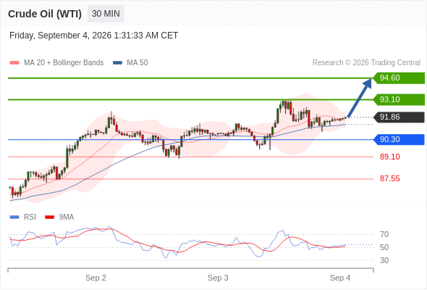Click the Sep 2 date axis label
This screenshot has width=427, height=290.
click(x=96, y=278)
